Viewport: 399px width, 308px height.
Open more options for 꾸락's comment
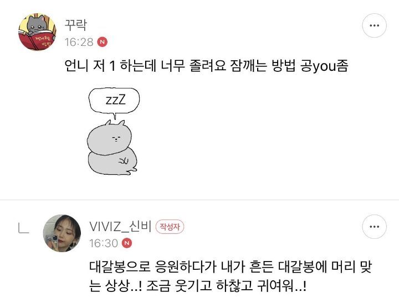click(x=374, y=25)
